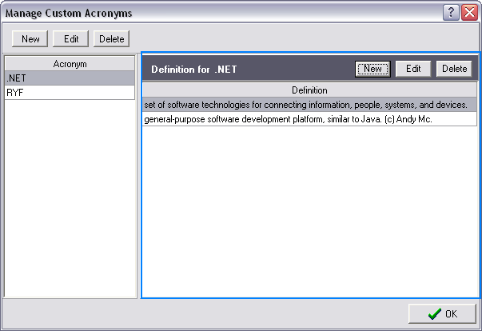Click blank area under the definition rows

click(x=309, y=208)
